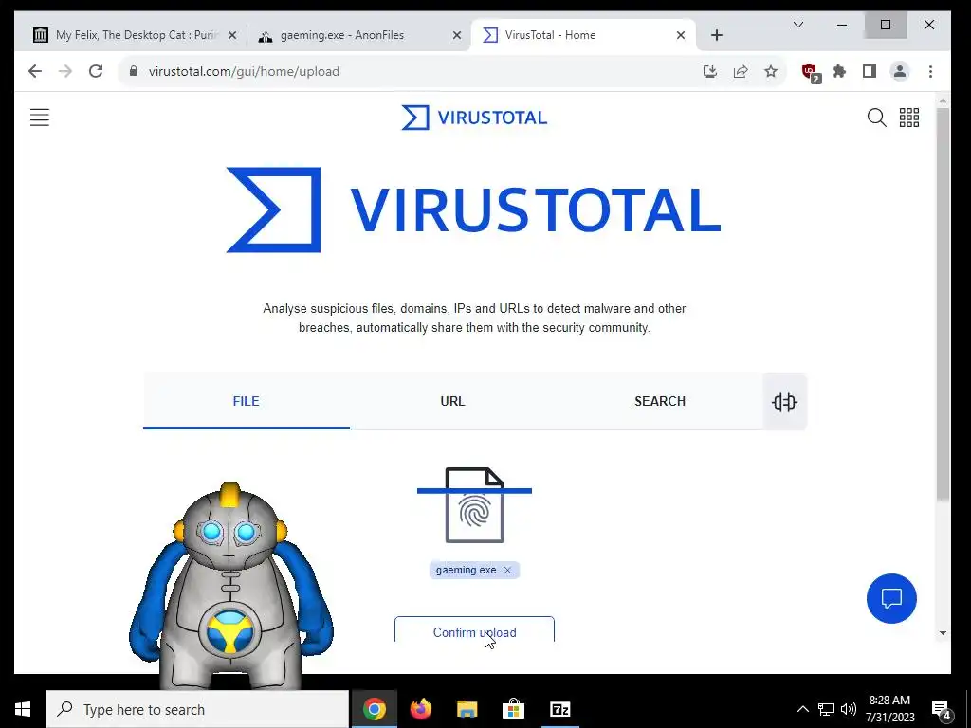The width and height of the screenshot is (971, 728).
Task: Open the VirusTotal apps grid icon
Action: 909,118
